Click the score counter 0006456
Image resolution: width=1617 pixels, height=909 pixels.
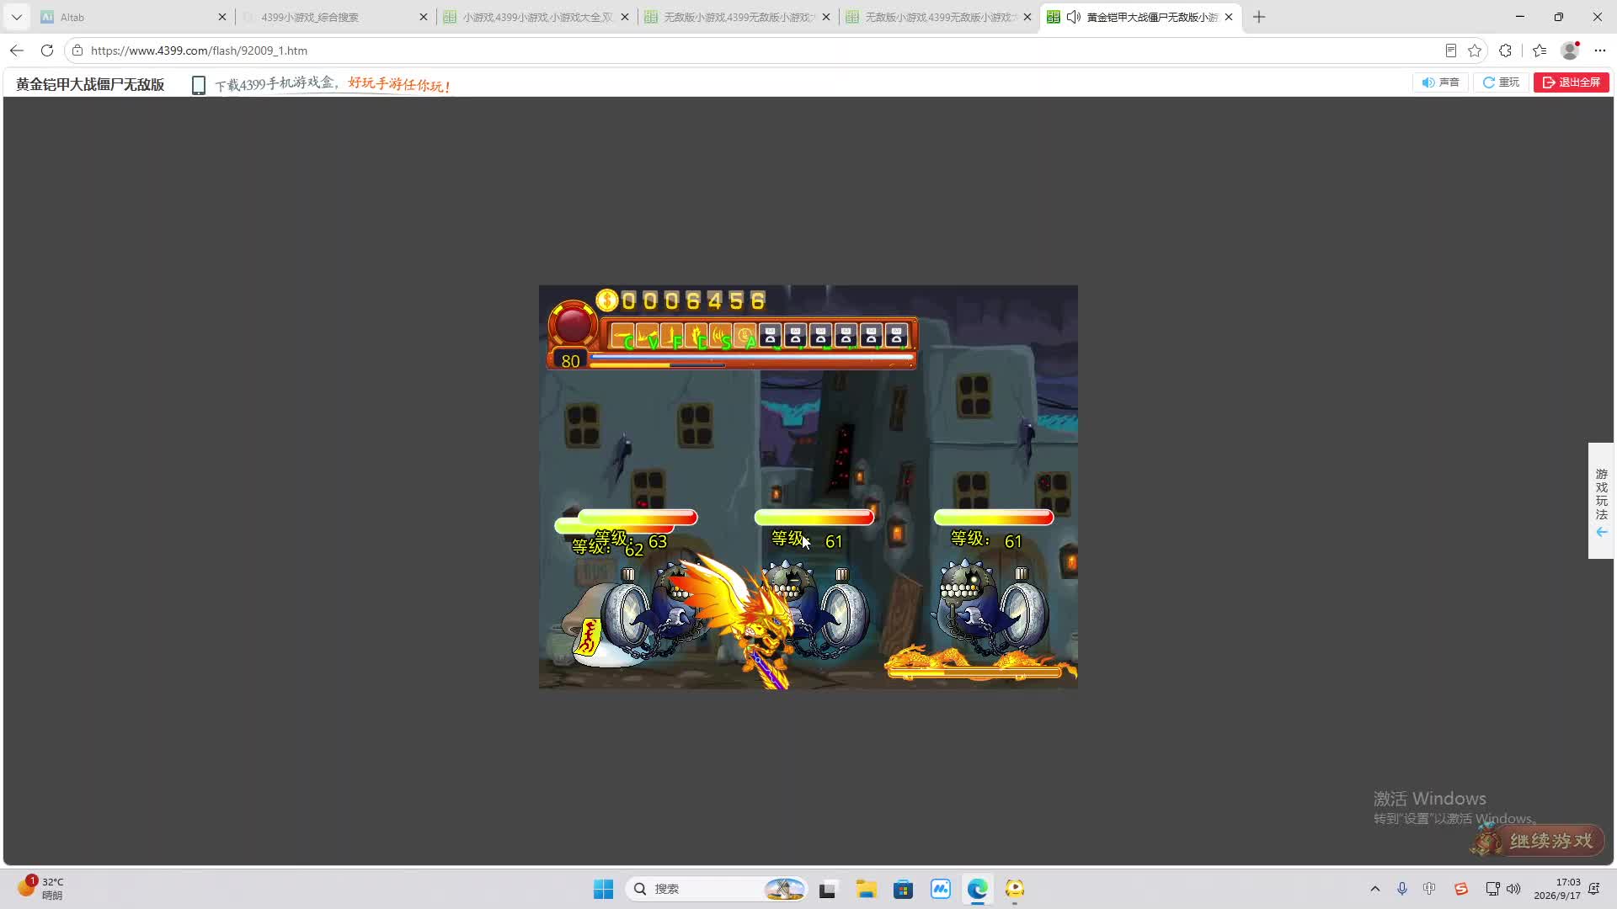pos(693,300)
